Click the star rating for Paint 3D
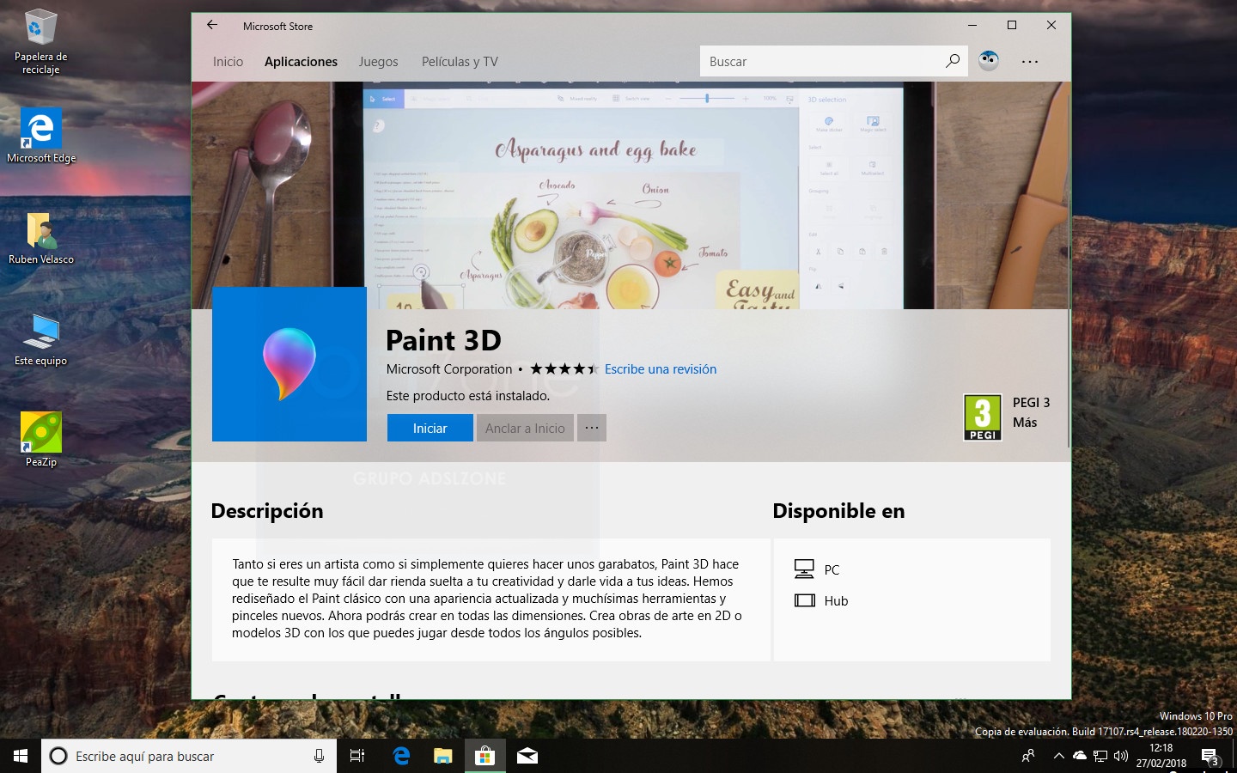This screenshot has width=1237, height=773. 564,369
